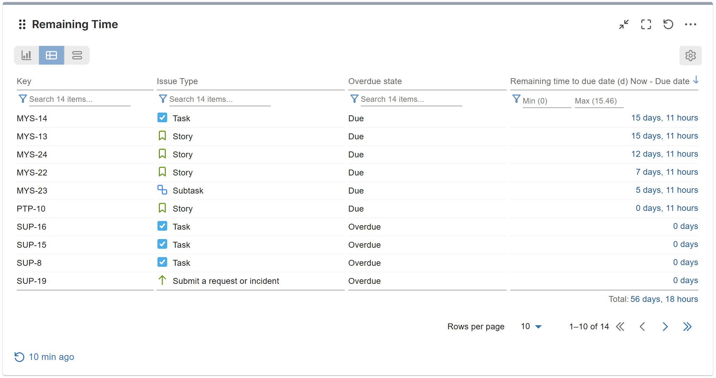Screen dimensions: 716x378
Task: Toggle sort arrow on Remaining time column
Action: click(x=695, y=80)
